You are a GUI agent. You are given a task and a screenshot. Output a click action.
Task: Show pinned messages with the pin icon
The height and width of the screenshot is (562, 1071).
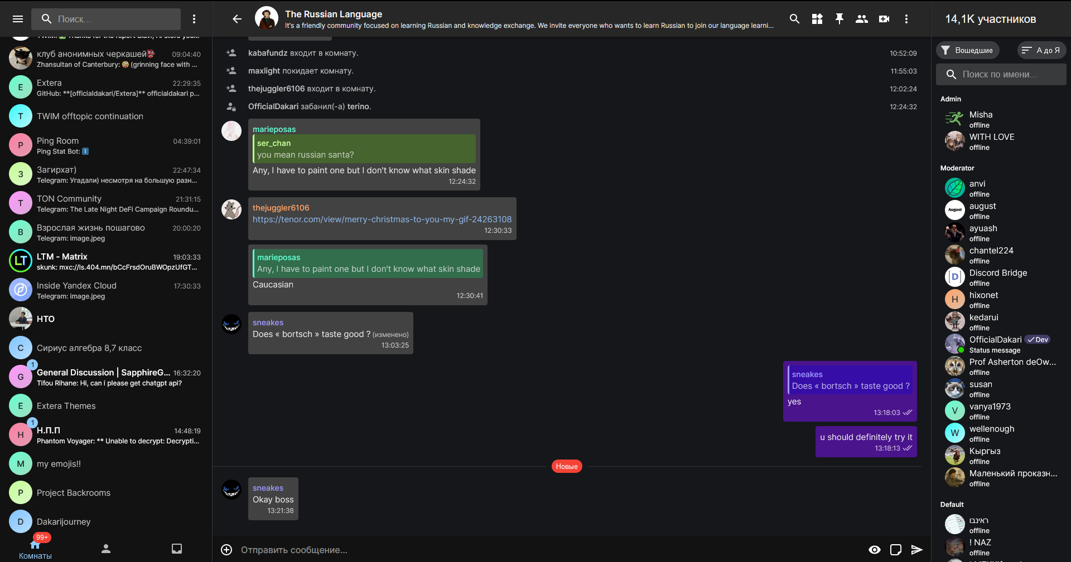coord(840,19)
